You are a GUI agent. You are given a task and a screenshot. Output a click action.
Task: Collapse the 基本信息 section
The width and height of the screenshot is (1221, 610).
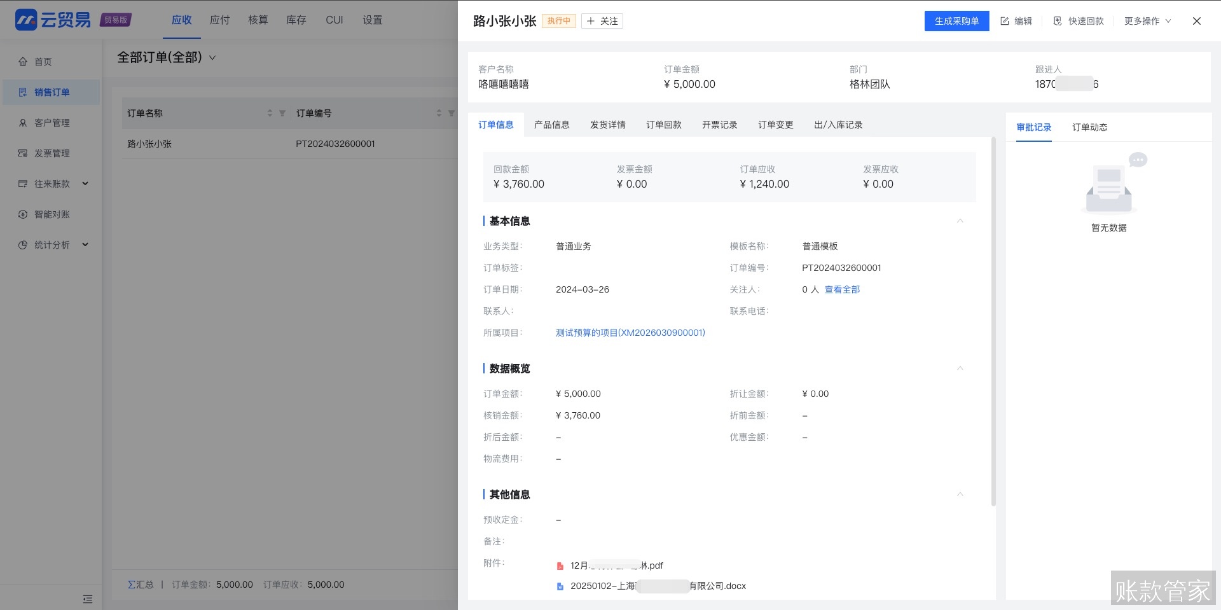pyautogui.click(x=960, y=221)
